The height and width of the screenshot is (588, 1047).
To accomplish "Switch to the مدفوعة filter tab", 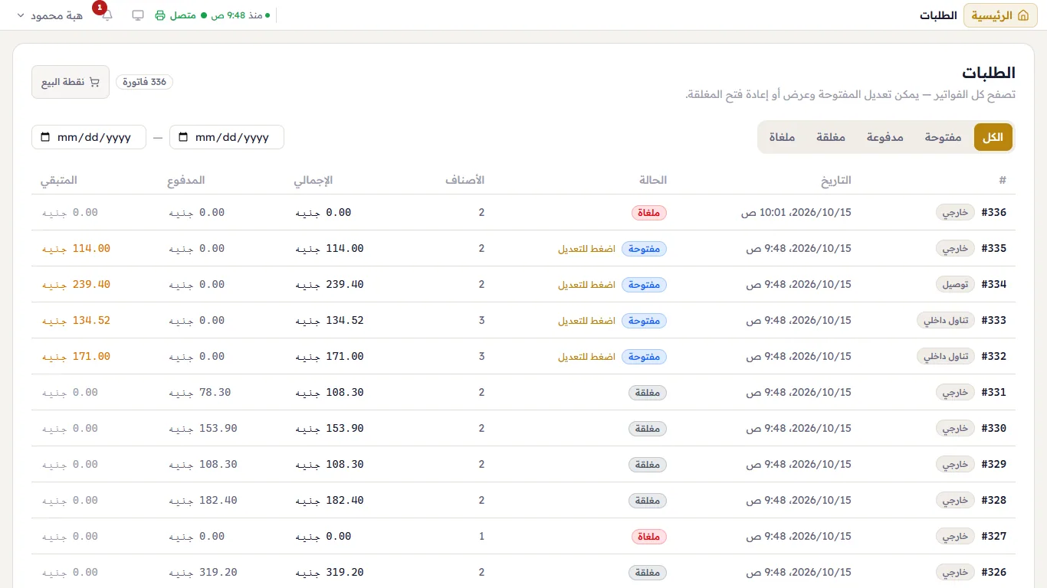I will pos(885,137).
